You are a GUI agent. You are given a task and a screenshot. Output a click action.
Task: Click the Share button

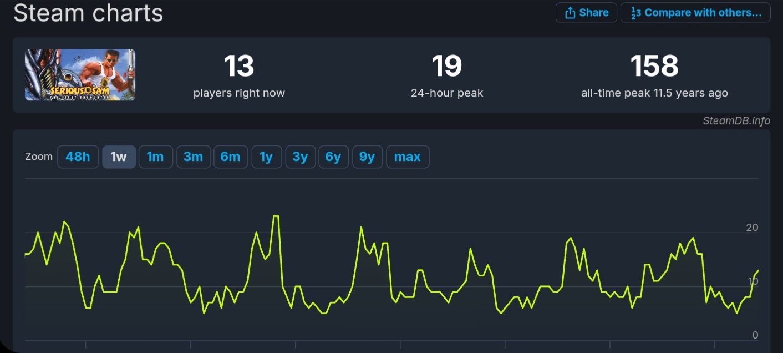tap(586, 13)
